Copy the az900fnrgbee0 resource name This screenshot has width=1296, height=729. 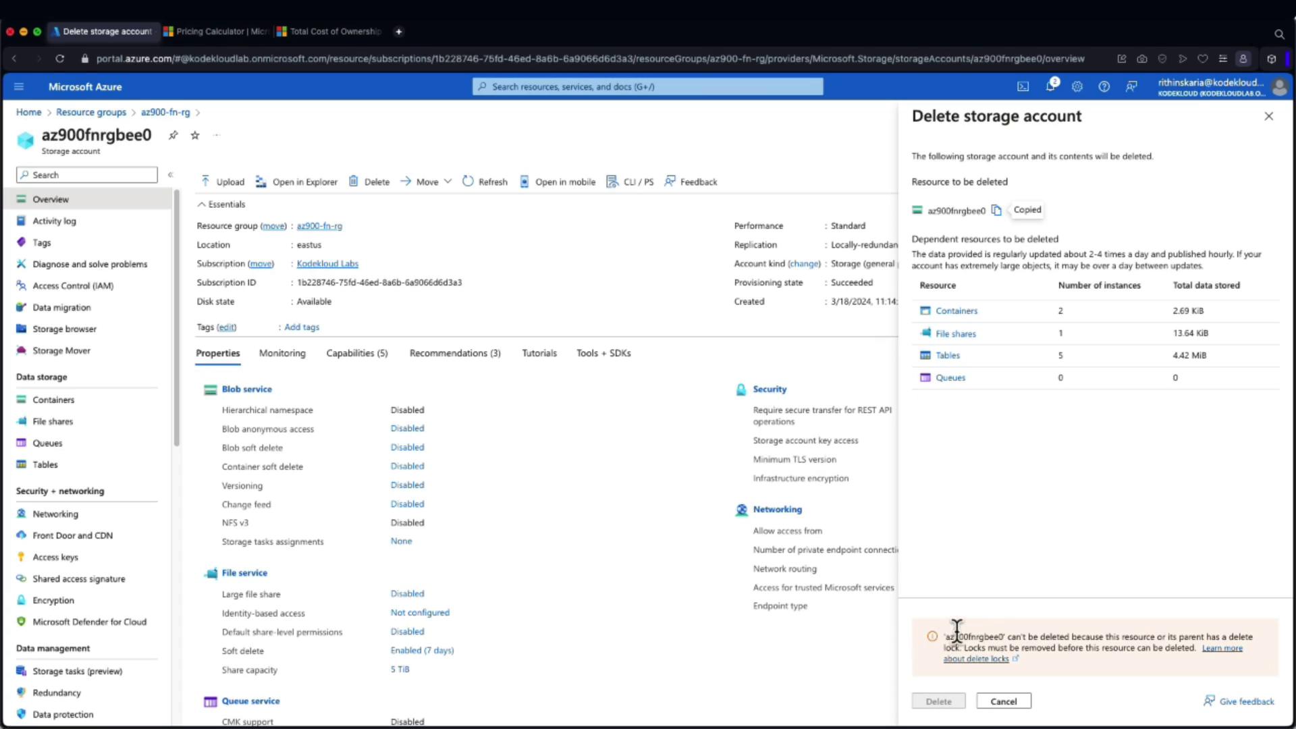(x=996, y=211)
